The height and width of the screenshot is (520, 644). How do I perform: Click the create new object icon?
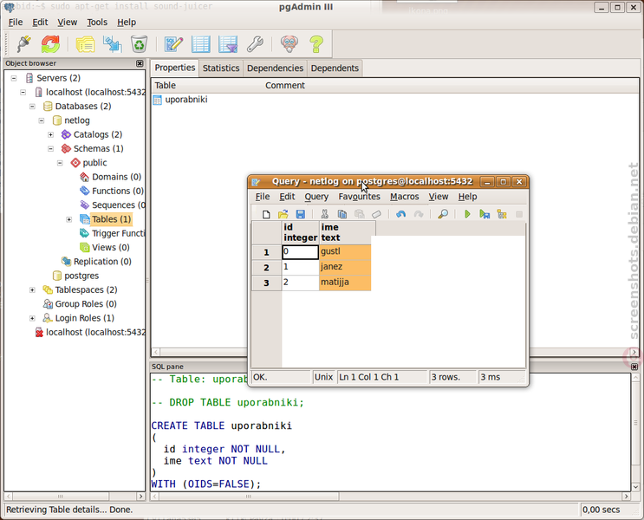pos(112,44)
